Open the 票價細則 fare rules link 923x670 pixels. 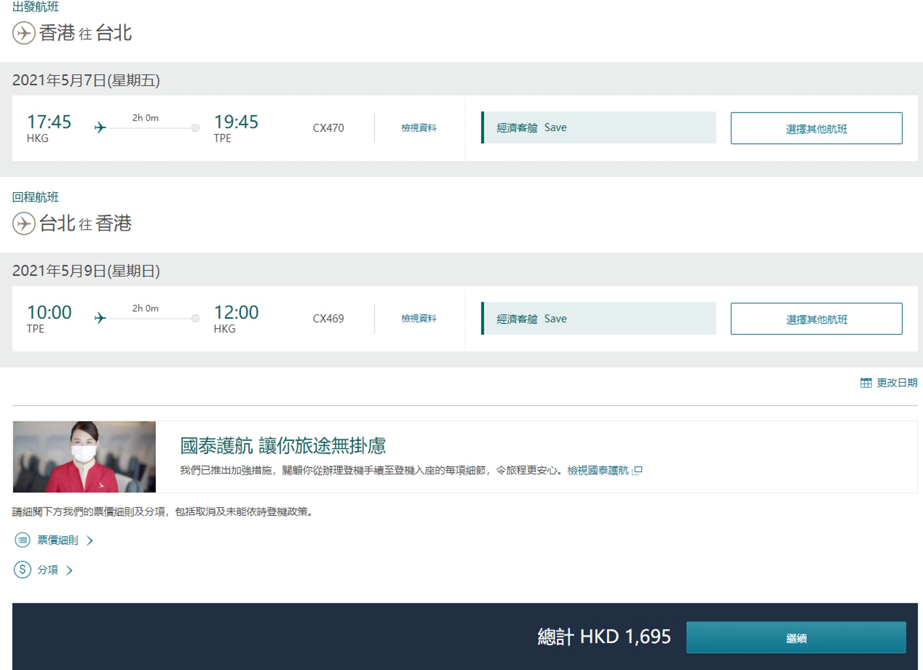tap(58, 540)
